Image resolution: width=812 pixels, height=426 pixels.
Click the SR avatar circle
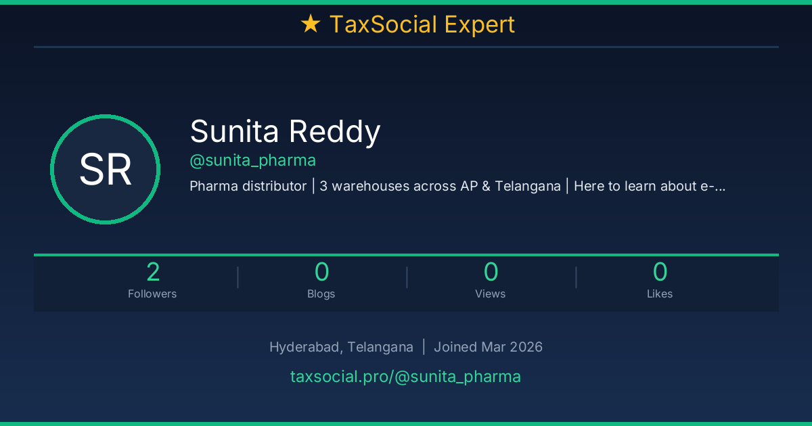pyautogui.click(x=105, y=170)
